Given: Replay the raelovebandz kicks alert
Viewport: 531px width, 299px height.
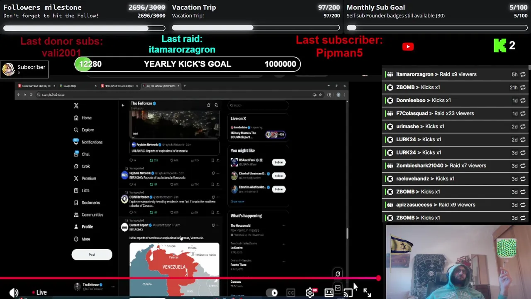Looking at the screenshot, I should [523, 179].
